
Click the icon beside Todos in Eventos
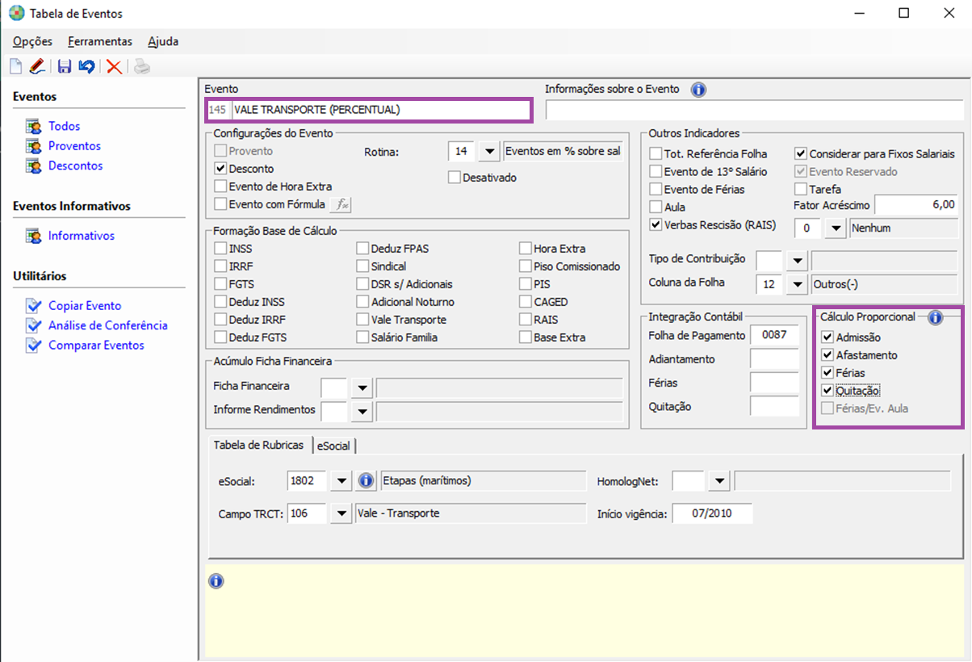pyautogui.click(x=33, y=127)
